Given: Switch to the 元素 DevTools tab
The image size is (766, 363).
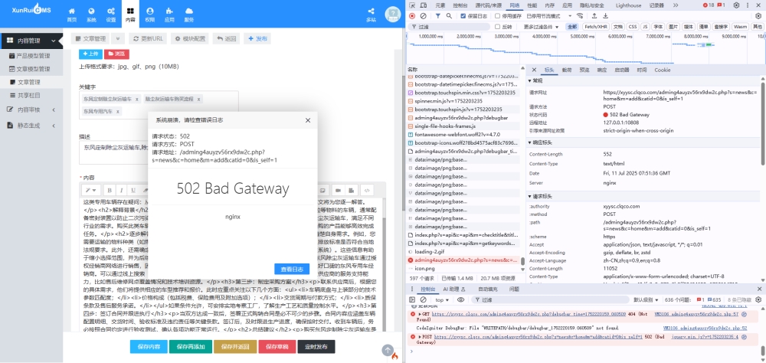Looking at the screenshot, I should pos(440,5).
